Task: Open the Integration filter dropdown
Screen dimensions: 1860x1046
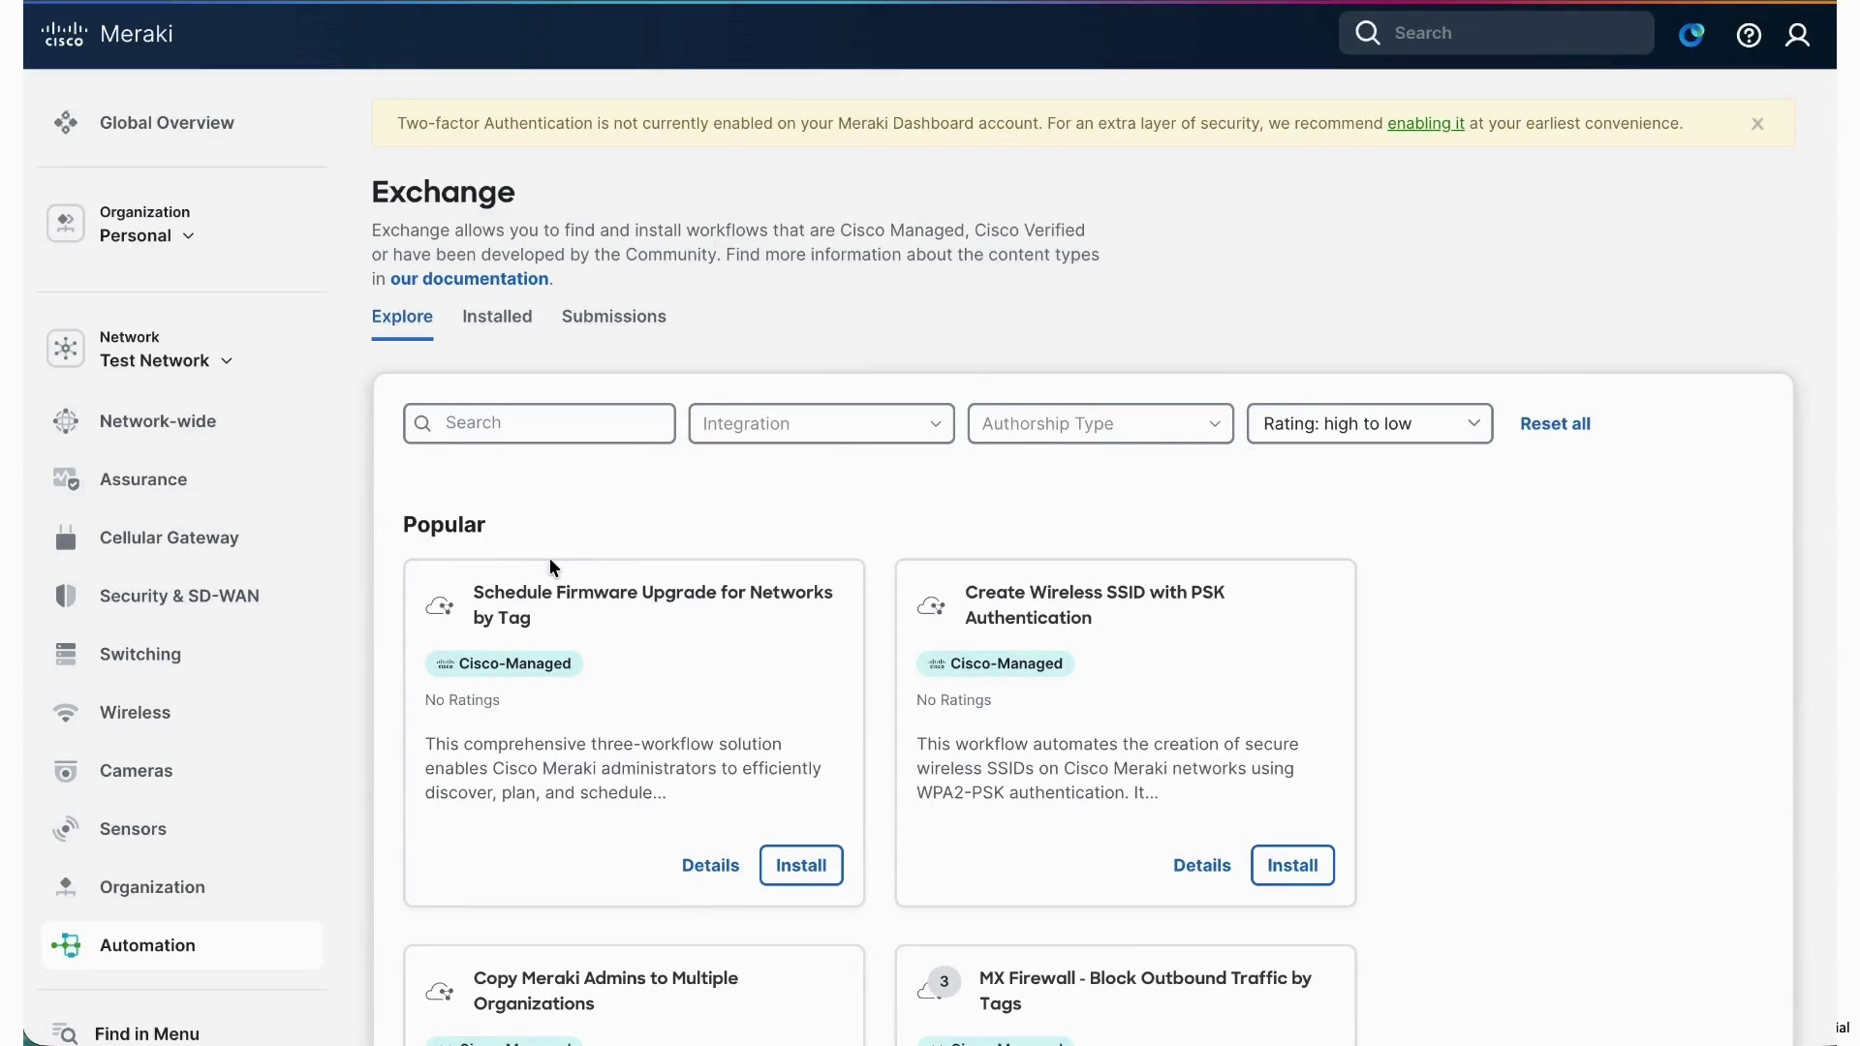Action: 821,423
